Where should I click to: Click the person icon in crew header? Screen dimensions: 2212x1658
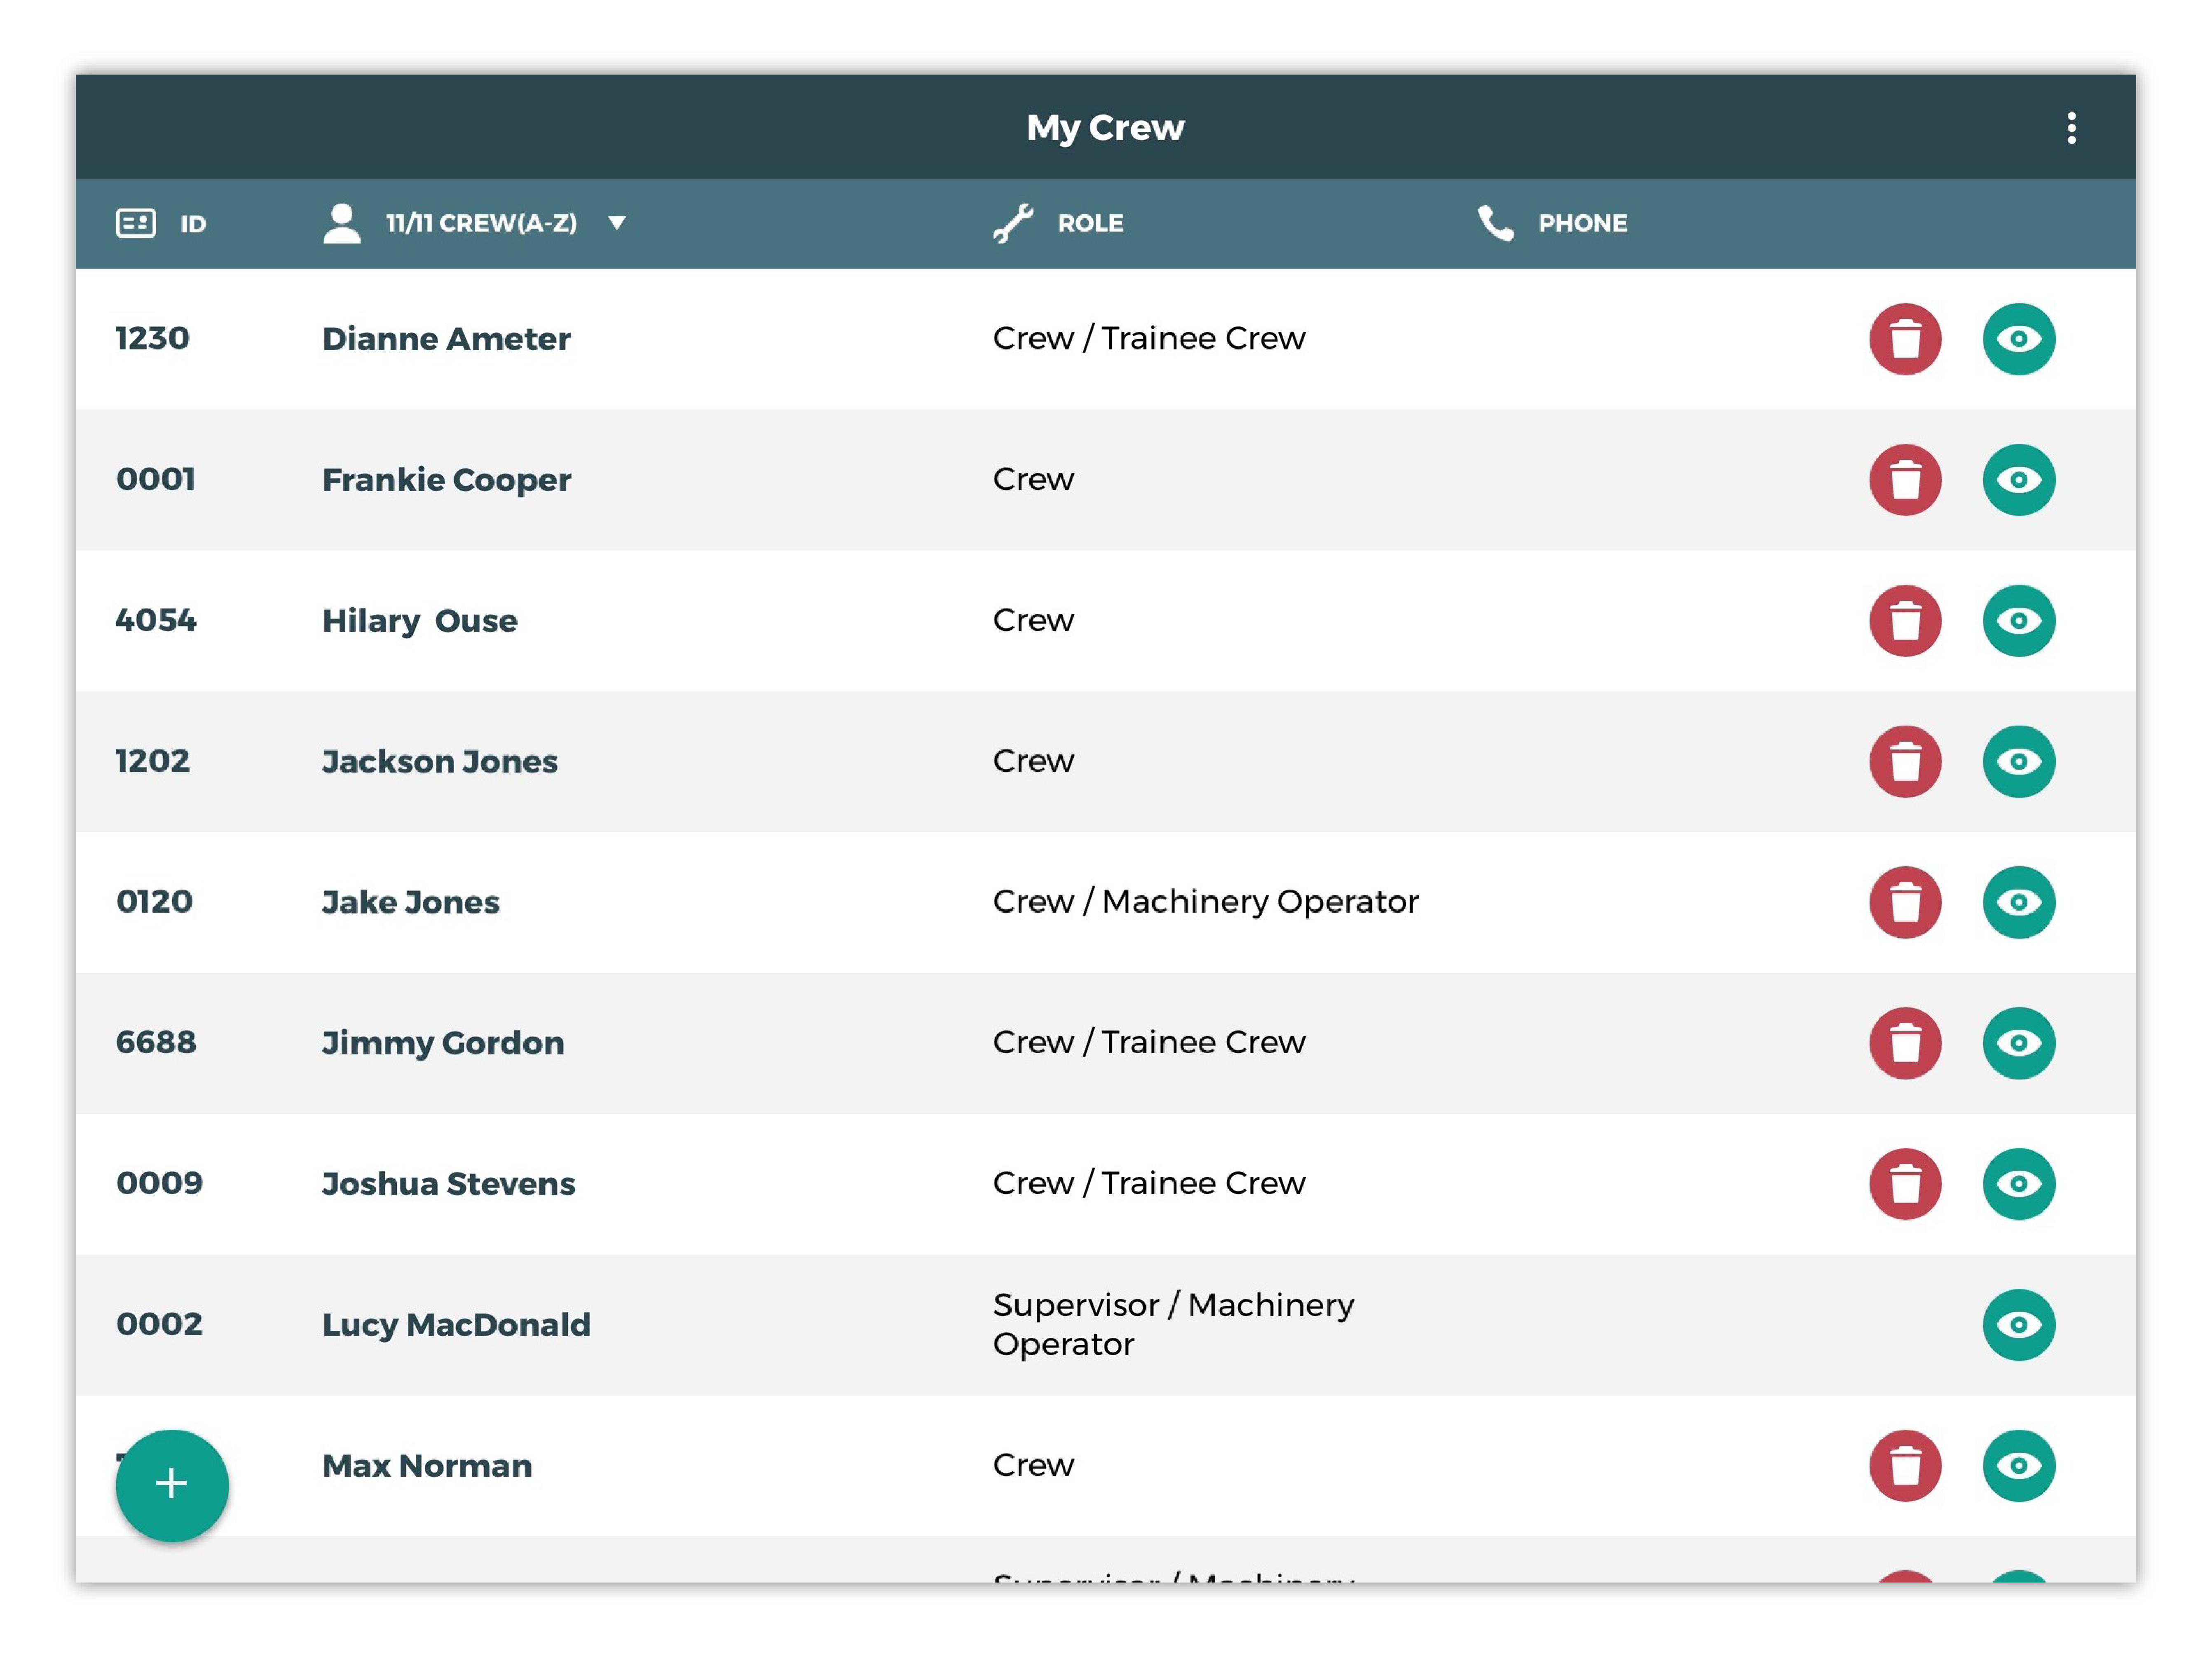[x=342, y=223]
